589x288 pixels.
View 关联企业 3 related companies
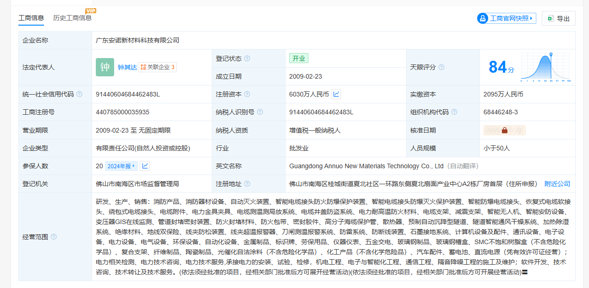point(157,67)
